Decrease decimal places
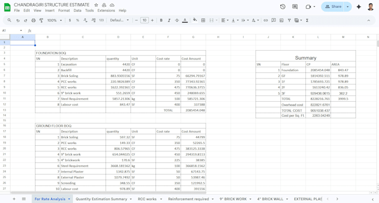This screenshot has width=379, height=203. tap(85, 21)
